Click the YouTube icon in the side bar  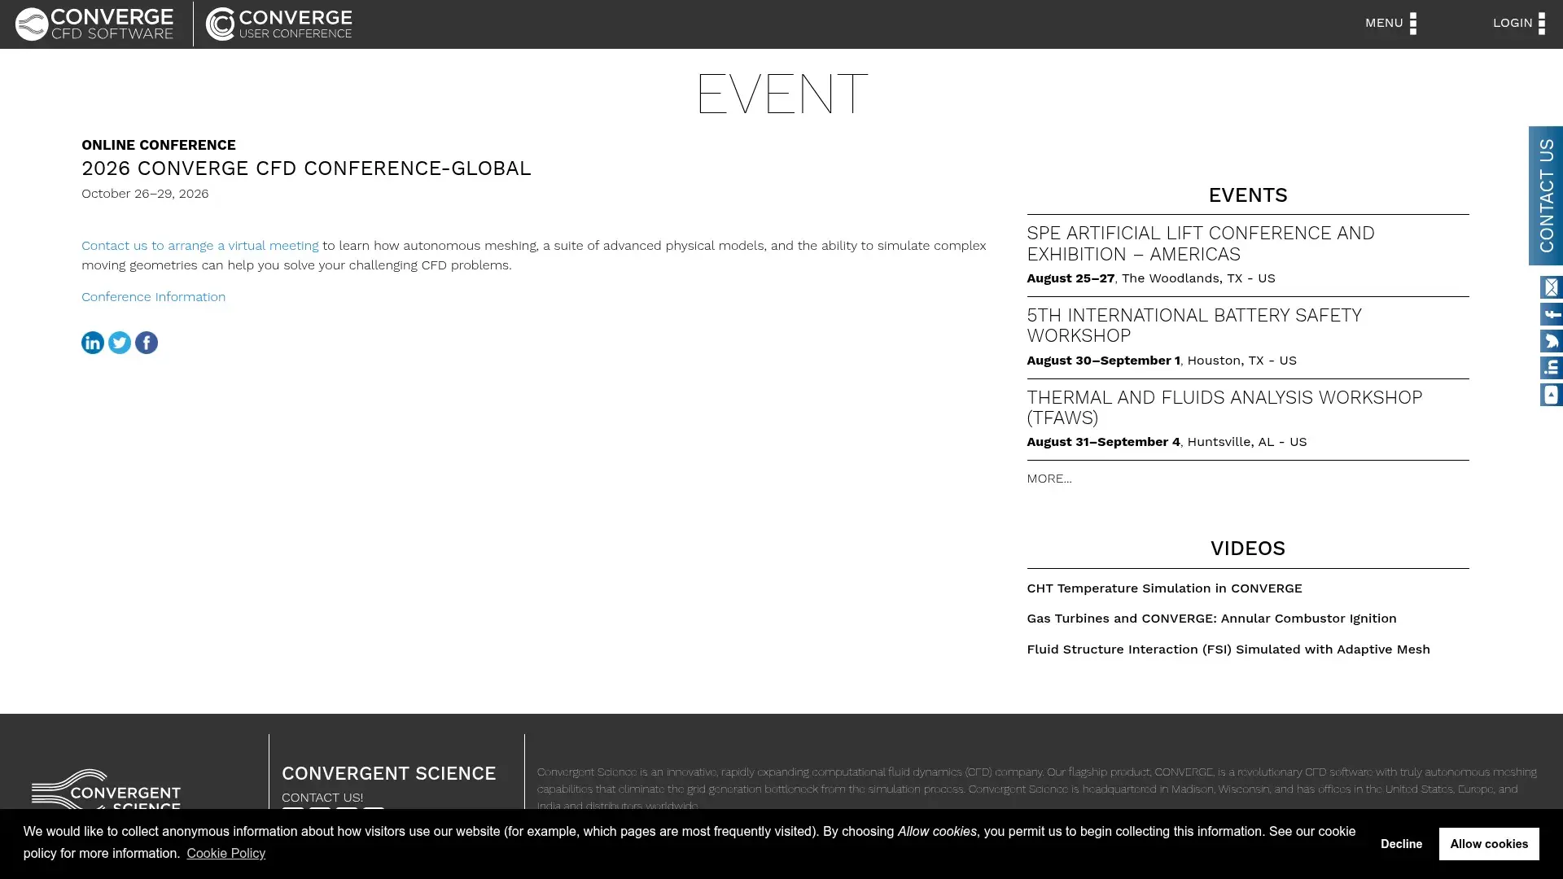pos(1551,395)
